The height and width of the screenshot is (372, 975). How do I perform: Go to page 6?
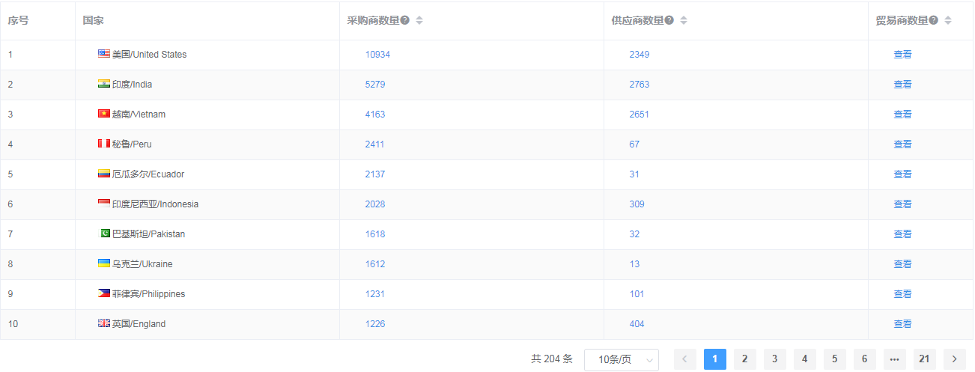(865, 359)
